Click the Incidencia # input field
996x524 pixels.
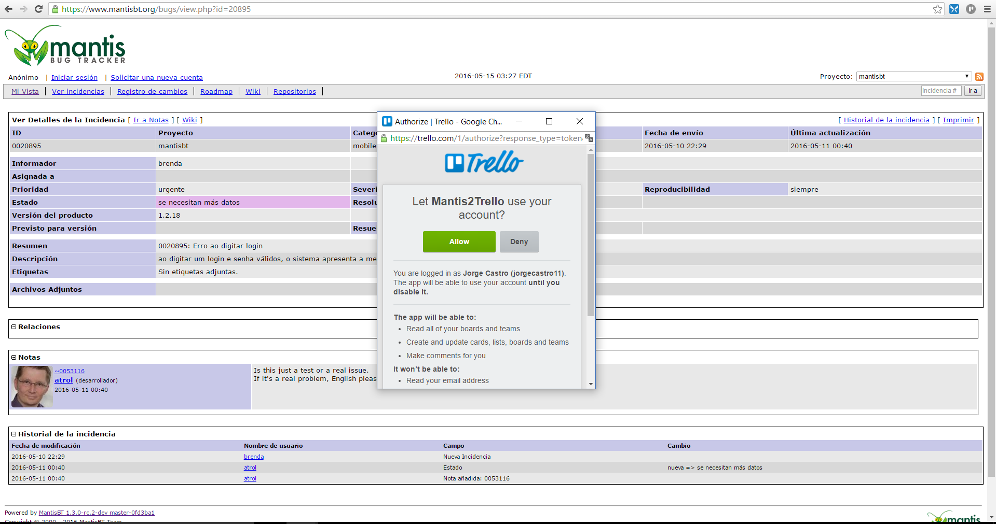coord(941,91)
